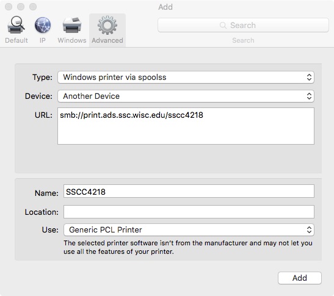Click the Name field containing SSCC4218
Viewport: 334px width, 296px height.
(x=189, y=191)
